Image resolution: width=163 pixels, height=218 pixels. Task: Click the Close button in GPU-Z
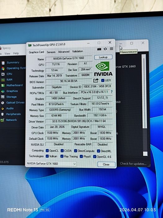[x=106, y=164]
